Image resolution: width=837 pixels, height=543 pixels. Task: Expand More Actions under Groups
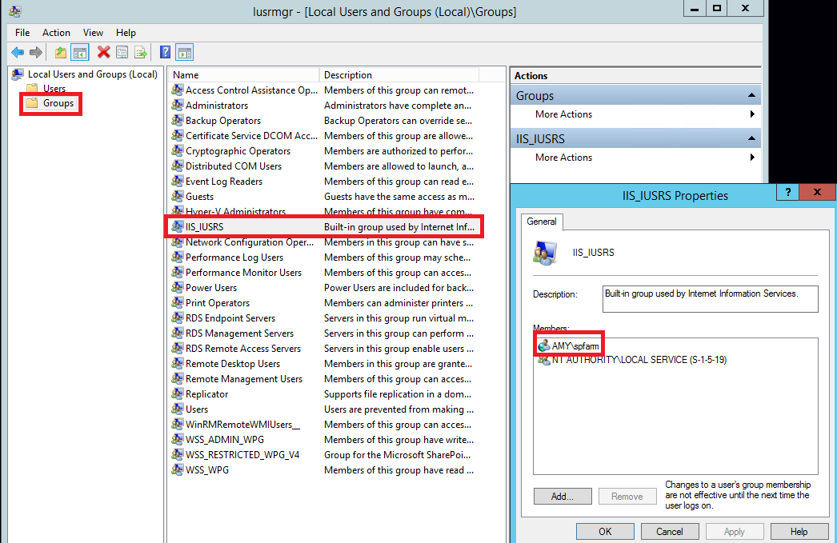[x=635, y=114]
